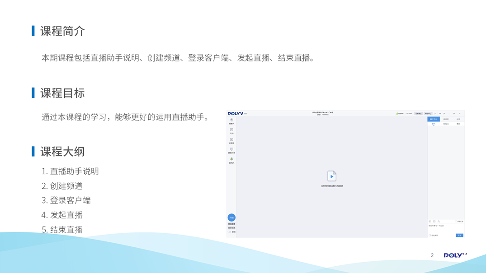Open the emoji picker in chat
This screenshot has height=273, width=486.
click(x=430, y=222)
